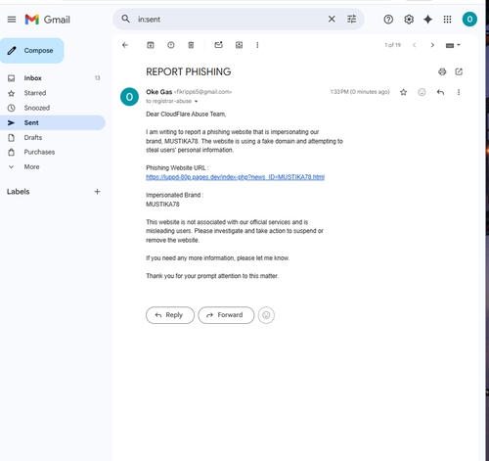
Task: Print the REPORT PHISHING email
Action: click(x=442, y=71)
